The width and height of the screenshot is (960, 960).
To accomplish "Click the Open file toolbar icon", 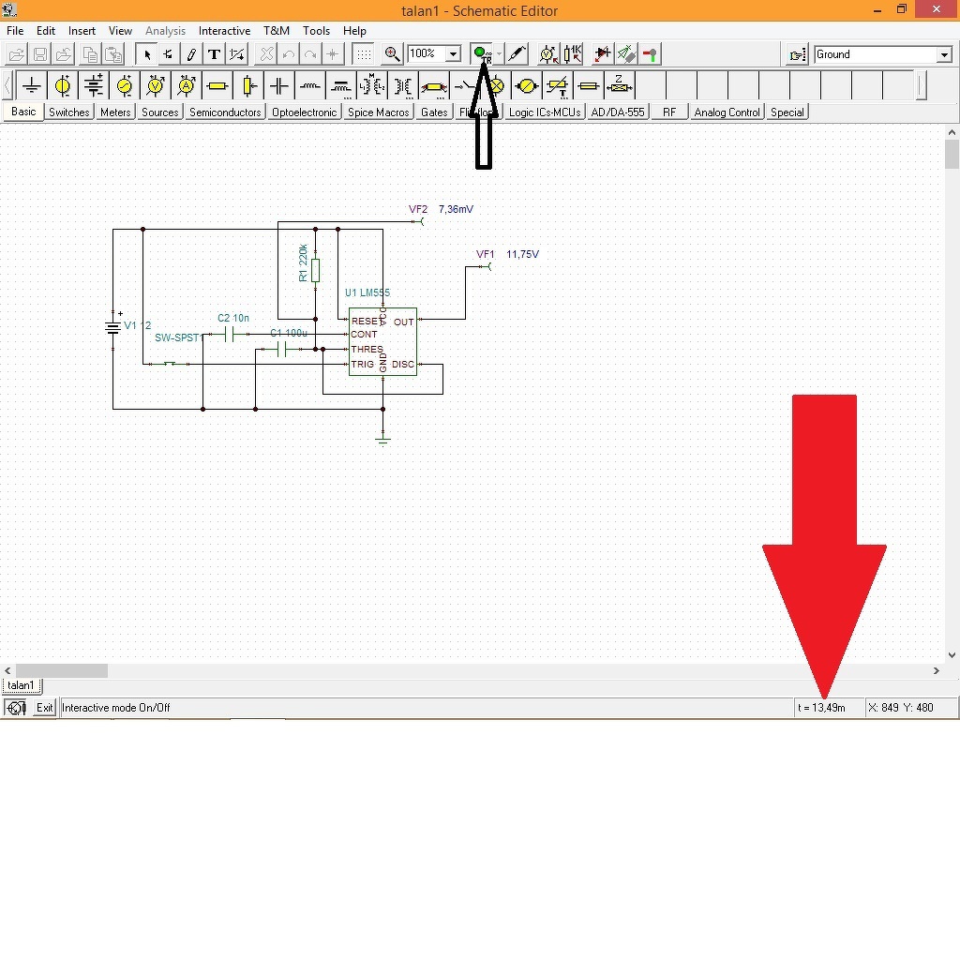I will pos(17,54).
